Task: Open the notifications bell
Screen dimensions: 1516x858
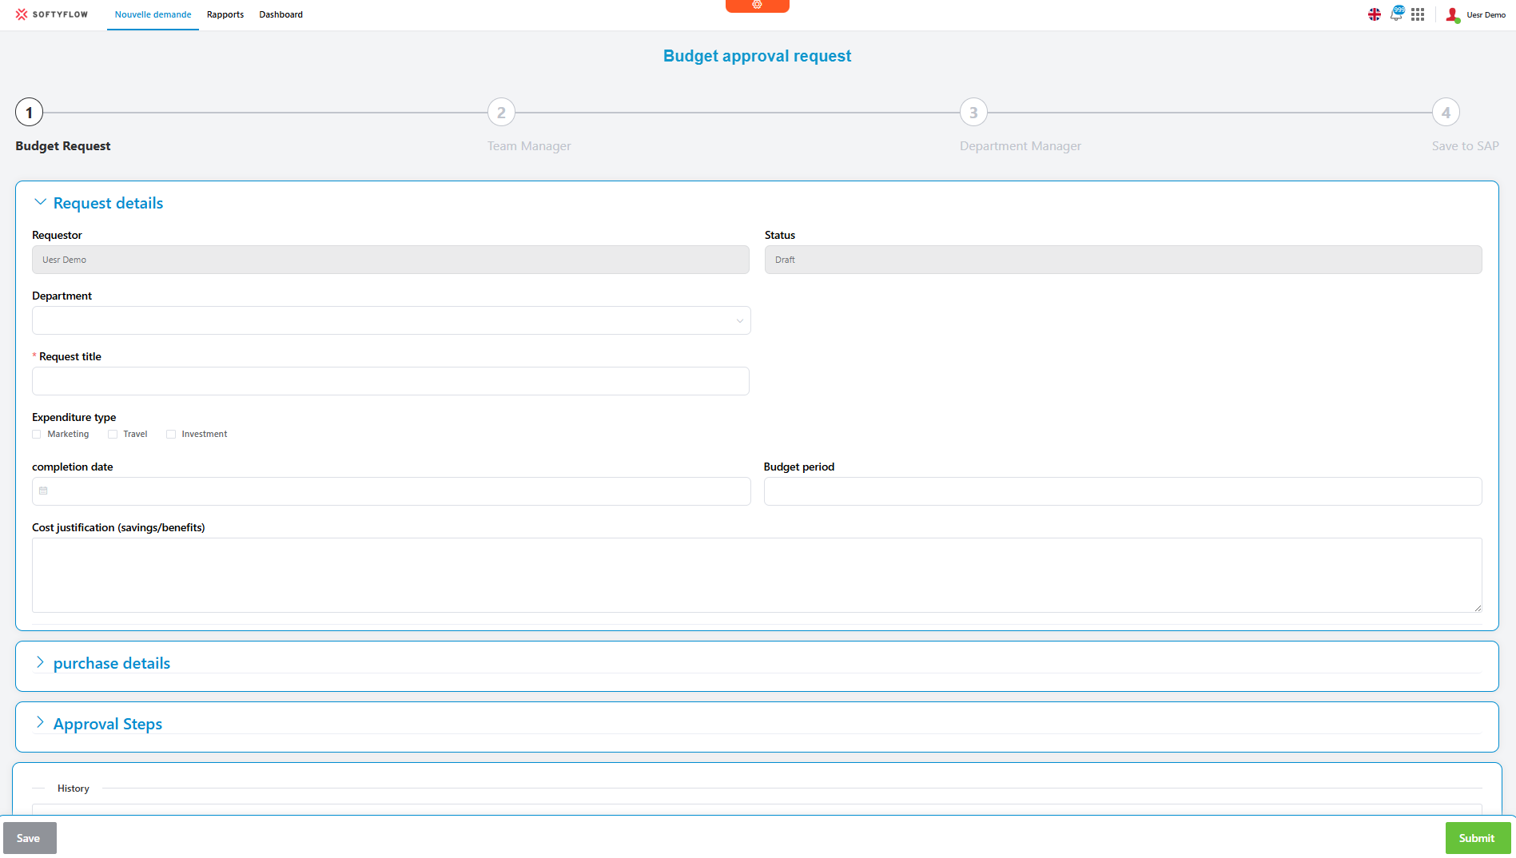Action: (1396, 14)
